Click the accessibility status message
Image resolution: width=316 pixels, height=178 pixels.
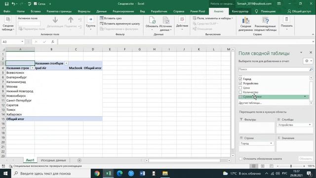(x=45, y=166)
